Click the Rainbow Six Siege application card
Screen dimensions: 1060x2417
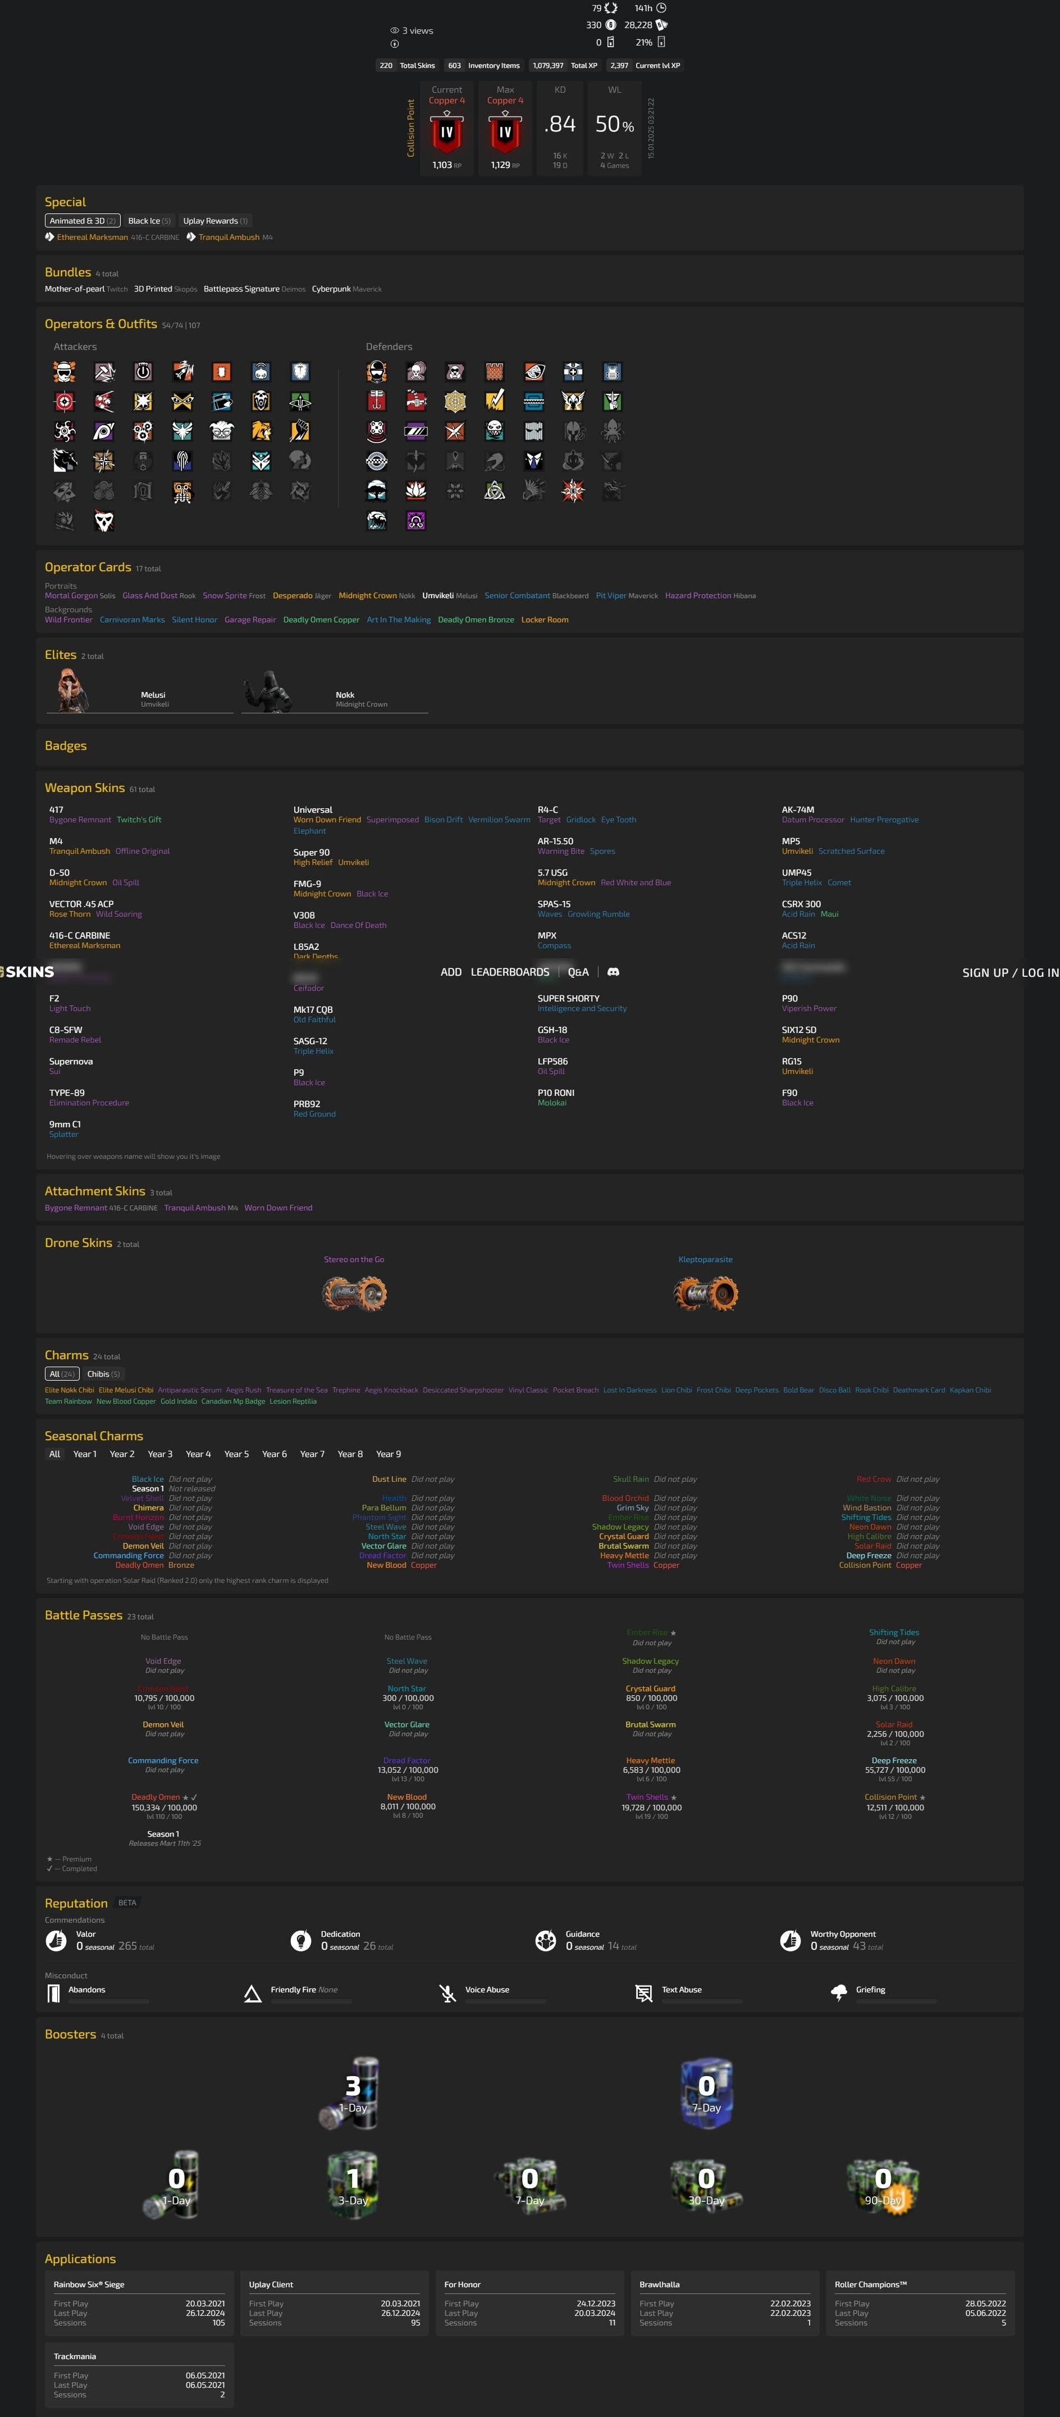pos(139,2304)
